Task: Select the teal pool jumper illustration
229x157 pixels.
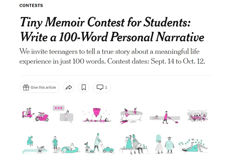Action: 35,144
